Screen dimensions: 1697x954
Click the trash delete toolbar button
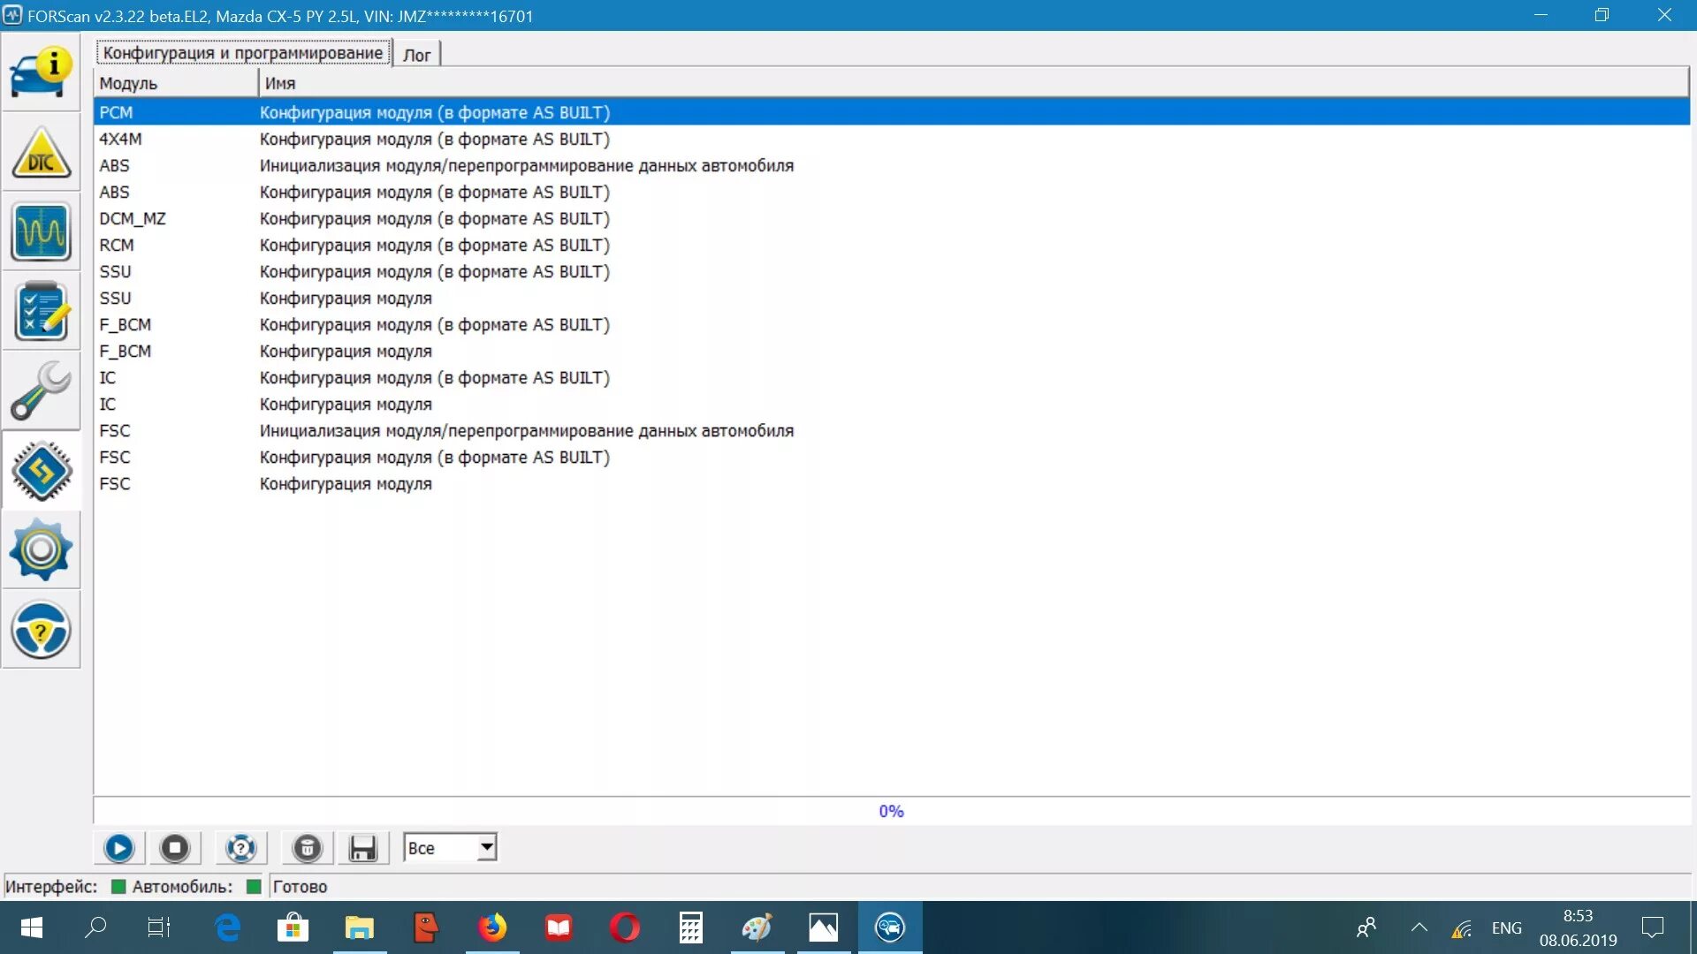(x=307, y=848)
